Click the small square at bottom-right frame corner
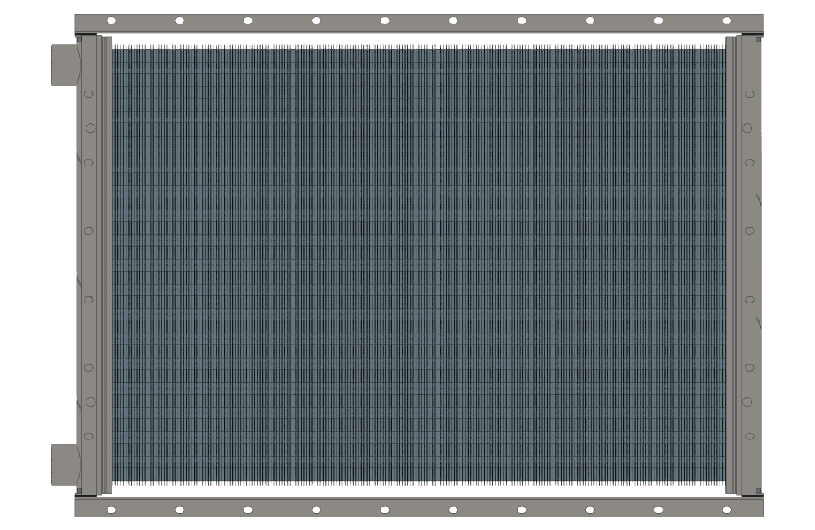 coord(758,492)
